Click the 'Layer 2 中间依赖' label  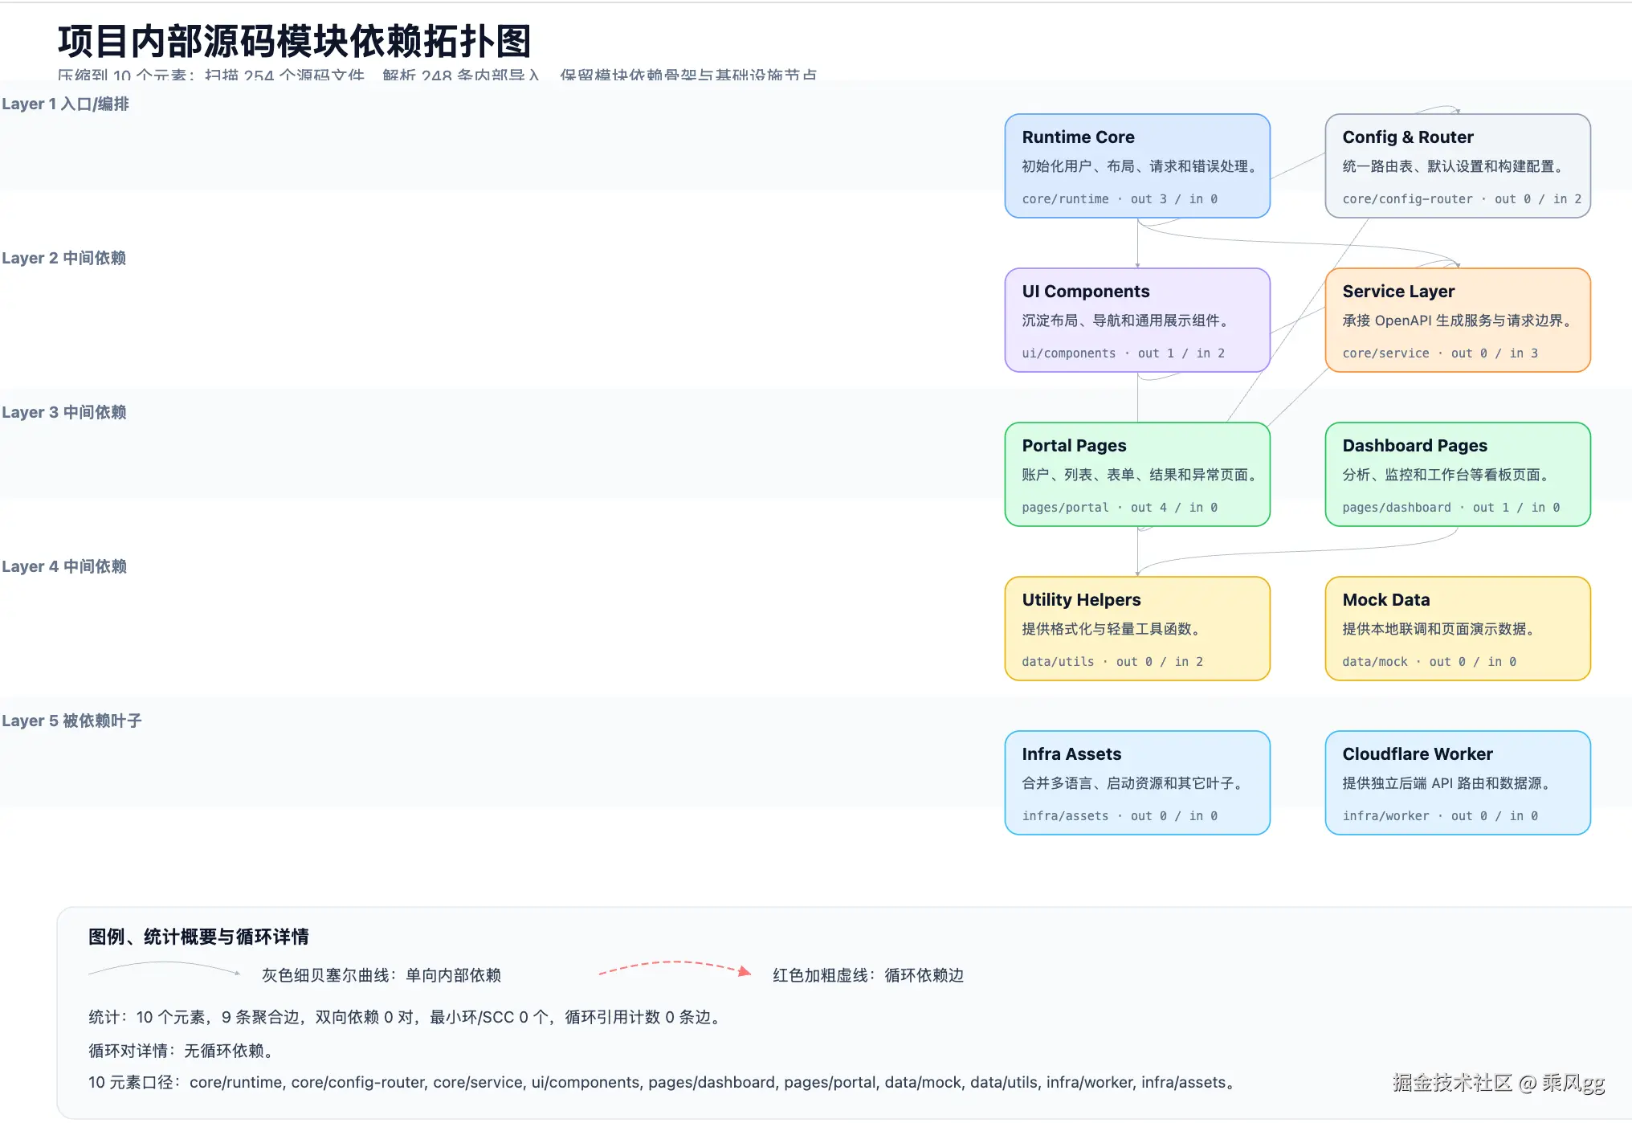pyautogui.click(x=64, y=258)
